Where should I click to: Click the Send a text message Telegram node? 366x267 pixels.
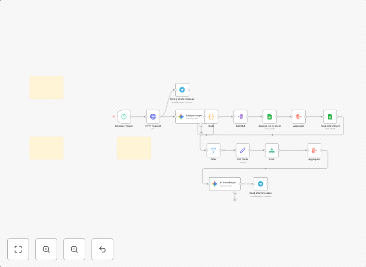coord(260,184)
